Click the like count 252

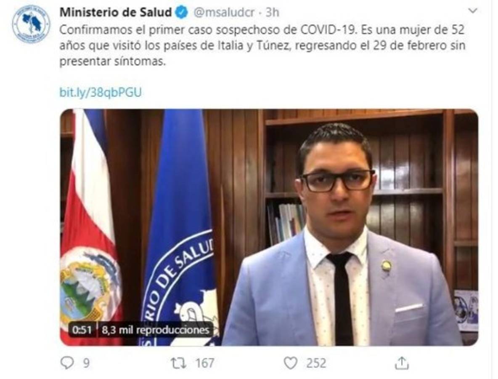click(316, 363)
